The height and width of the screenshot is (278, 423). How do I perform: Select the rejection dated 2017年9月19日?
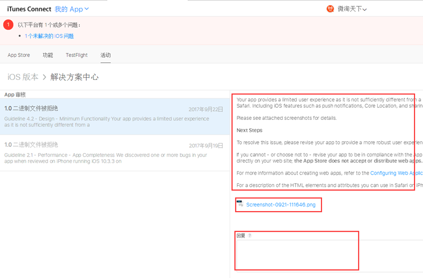coord(114,153)
